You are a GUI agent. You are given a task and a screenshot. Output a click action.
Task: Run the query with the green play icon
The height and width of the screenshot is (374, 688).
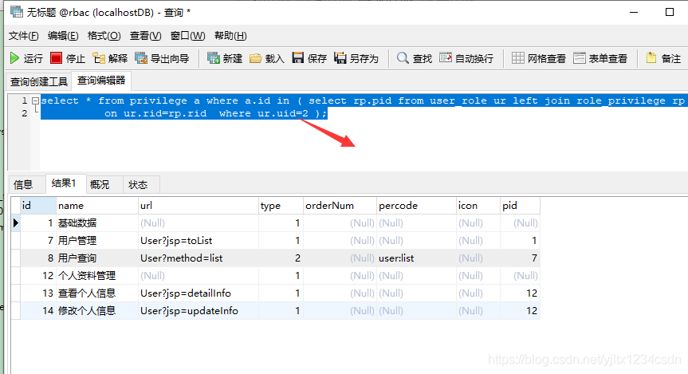(x=14, y=58)
